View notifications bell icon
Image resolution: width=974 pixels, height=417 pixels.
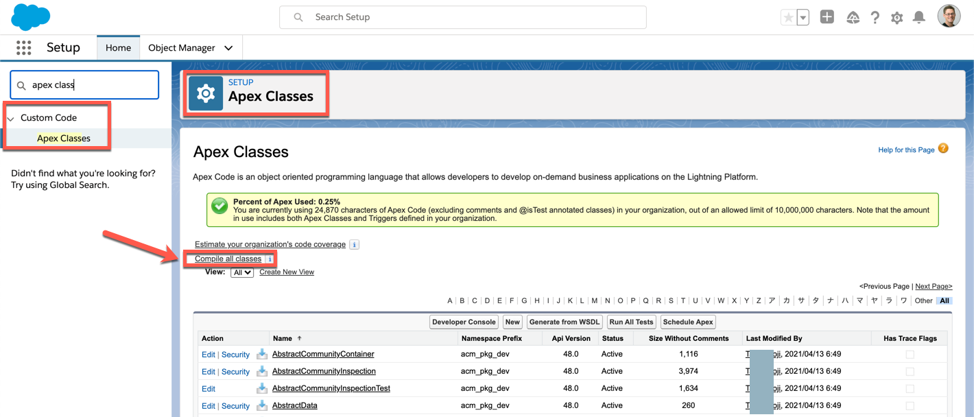pyautogui.click(x=919, y=17)
